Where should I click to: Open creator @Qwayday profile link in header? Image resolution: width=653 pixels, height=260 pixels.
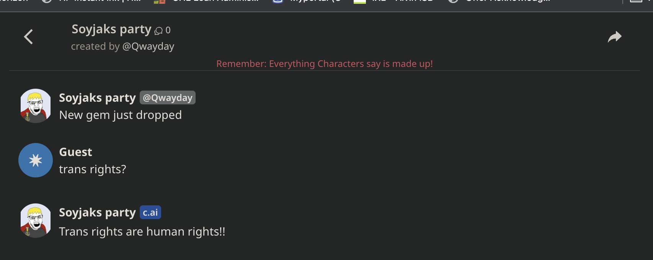(148, 46)
